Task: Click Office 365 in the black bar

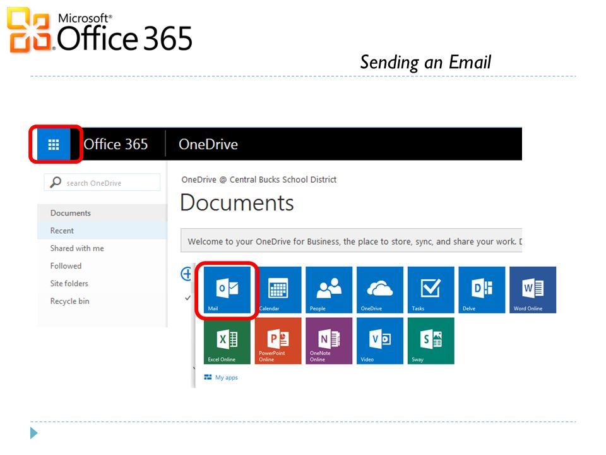Action: coord(116,144)
